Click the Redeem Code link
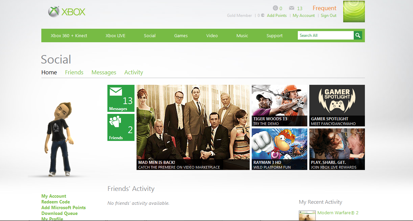Screen dimensions: 413x221 (56, 202)
